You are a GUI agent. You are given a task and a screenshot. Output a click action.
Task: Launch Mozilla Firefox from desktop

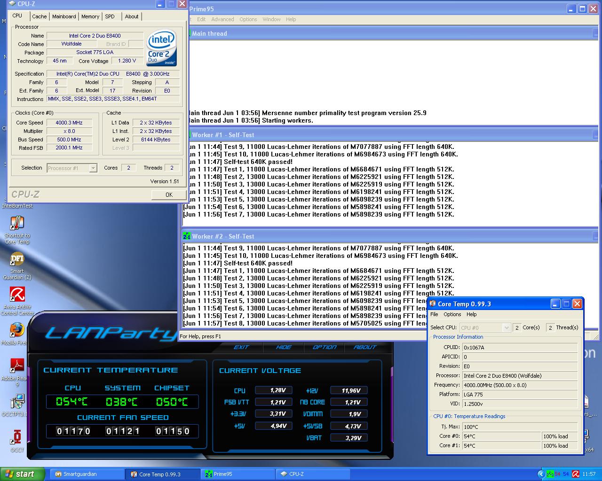coord(17,330)
